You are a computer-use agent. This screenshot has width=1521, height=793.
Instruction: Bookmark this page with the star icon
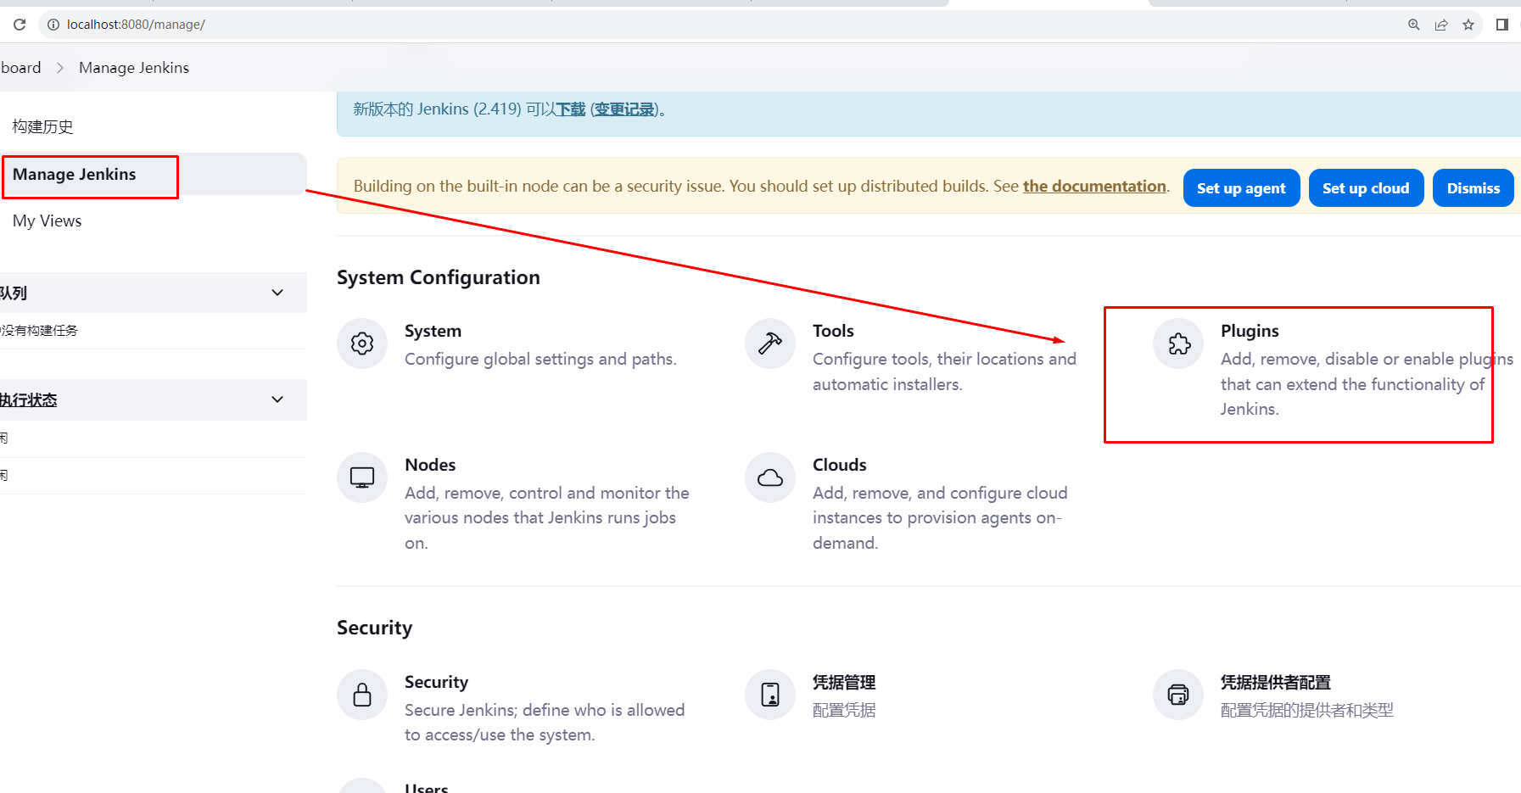pos(1468,25)
